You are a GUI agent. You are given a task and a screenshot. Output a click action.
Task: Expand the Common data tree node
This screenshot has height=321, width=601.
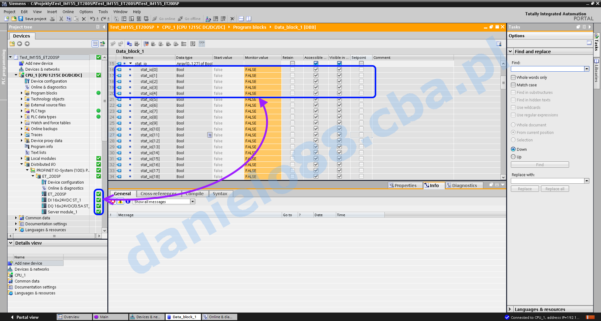coord(16,218)
